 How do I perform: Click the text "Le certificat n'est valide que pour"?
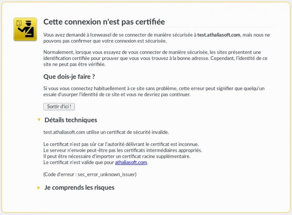tap(78, 162)
